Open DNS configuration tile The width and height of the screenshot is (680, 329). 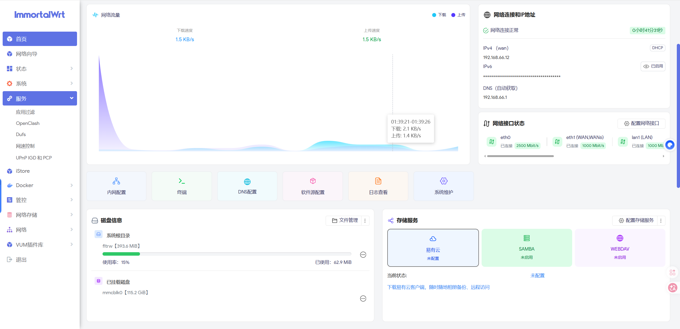coord(247,186)
